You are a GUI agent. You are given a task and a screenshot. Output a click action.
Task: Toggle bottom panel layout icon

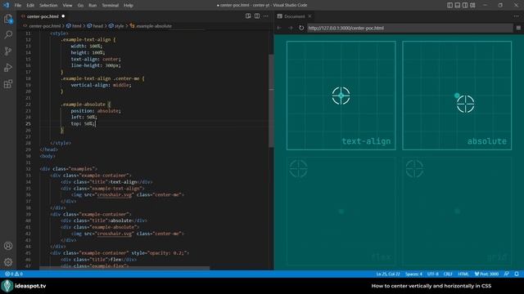[458, 5]
